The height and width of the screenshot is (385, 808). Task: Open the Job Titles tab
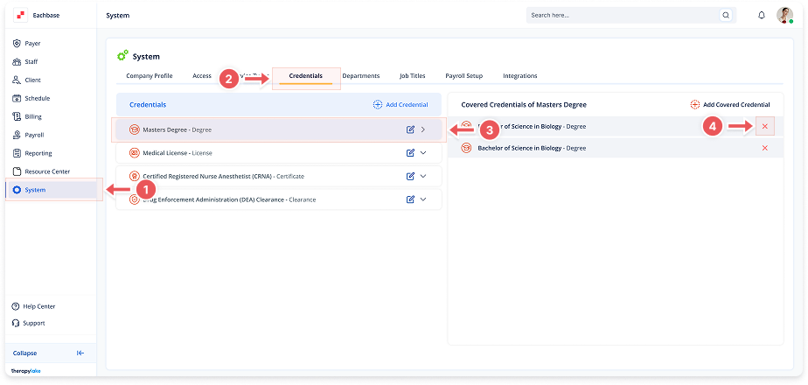(x=412, y=76)
